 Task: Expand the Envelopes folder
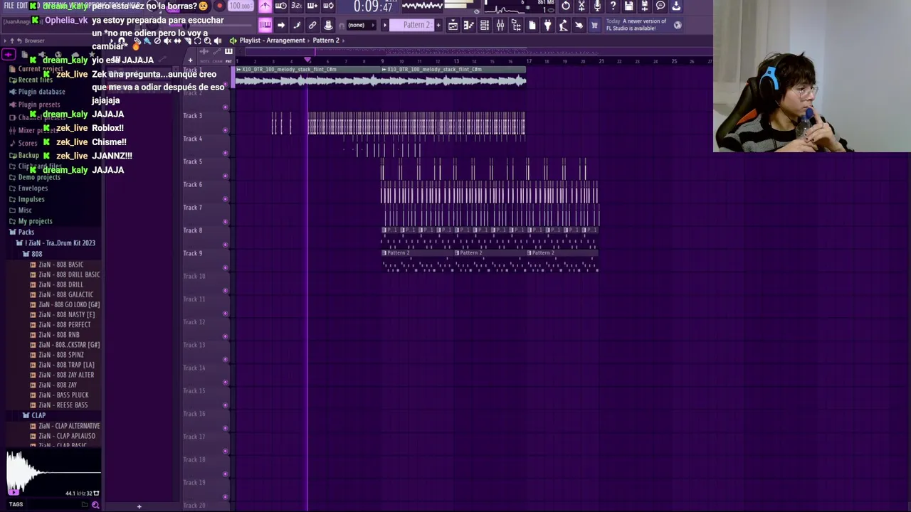(x=28, y=188)
